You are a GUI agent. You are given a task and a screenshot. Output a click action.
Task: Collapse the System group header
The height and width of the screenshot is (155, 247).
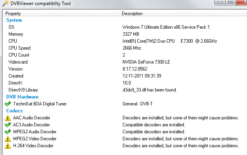[x=14, y=20]
